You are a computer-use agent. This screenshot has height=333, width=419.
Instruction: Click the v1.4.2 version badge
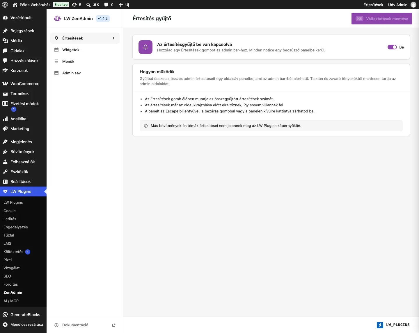[103, 19]
